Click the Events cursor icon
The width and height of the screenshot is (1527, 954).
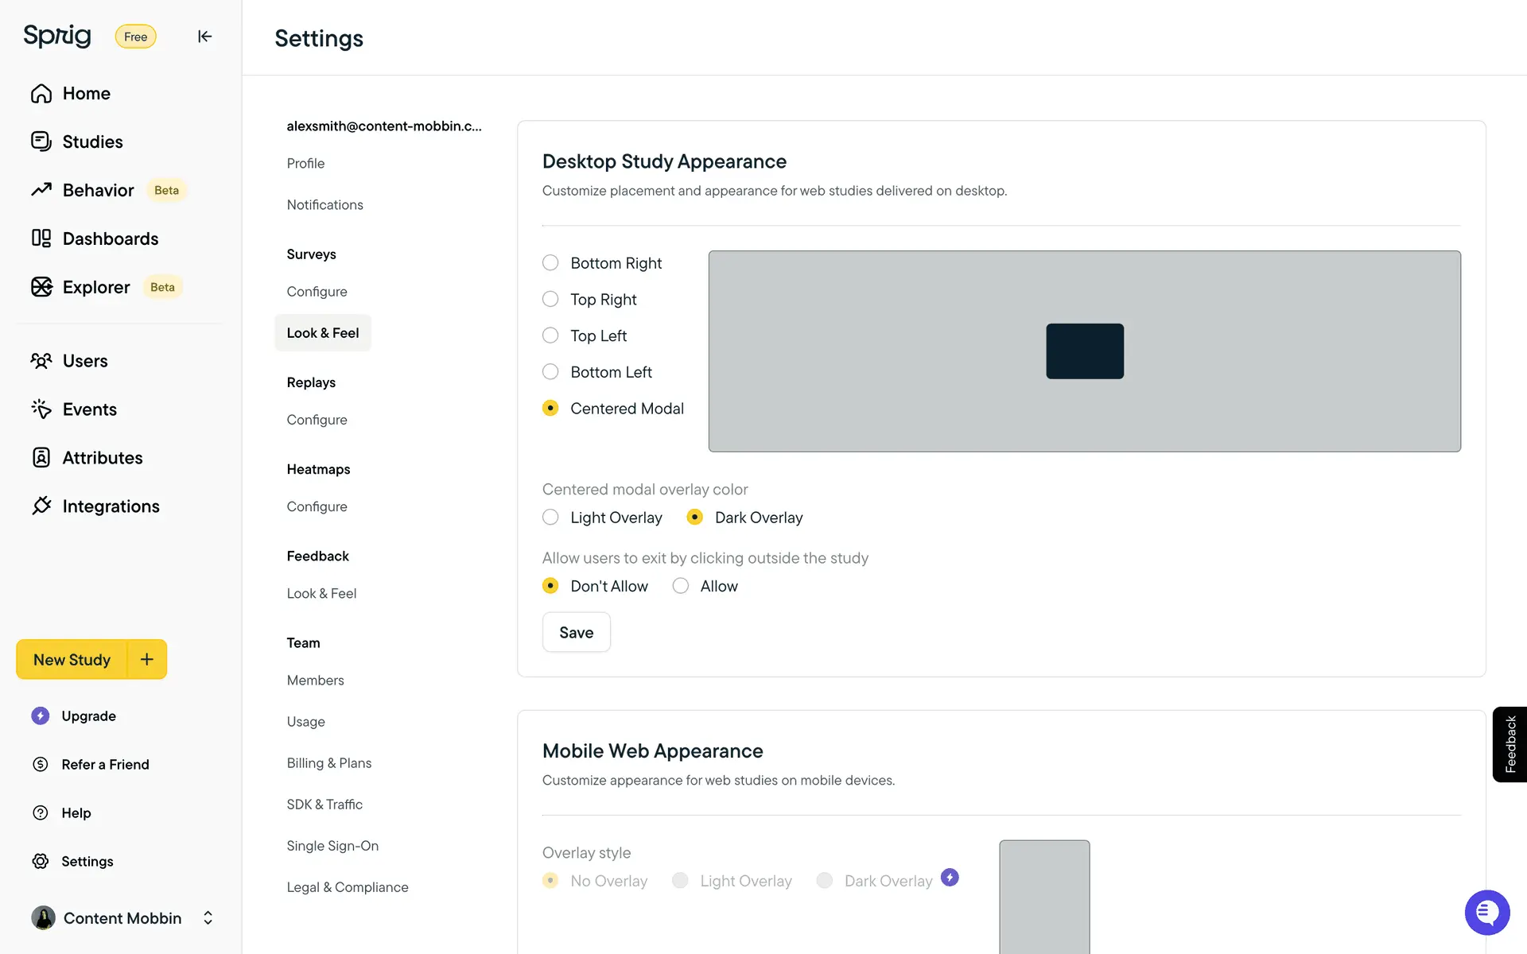click(x=41, y=409)
